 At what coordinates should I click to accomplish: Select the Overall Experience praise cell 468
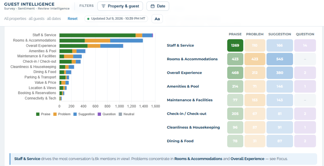point(235,73)
